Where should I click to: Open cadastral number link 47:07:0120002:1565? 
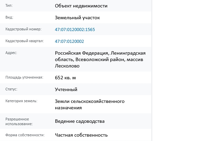pos(75,29)
